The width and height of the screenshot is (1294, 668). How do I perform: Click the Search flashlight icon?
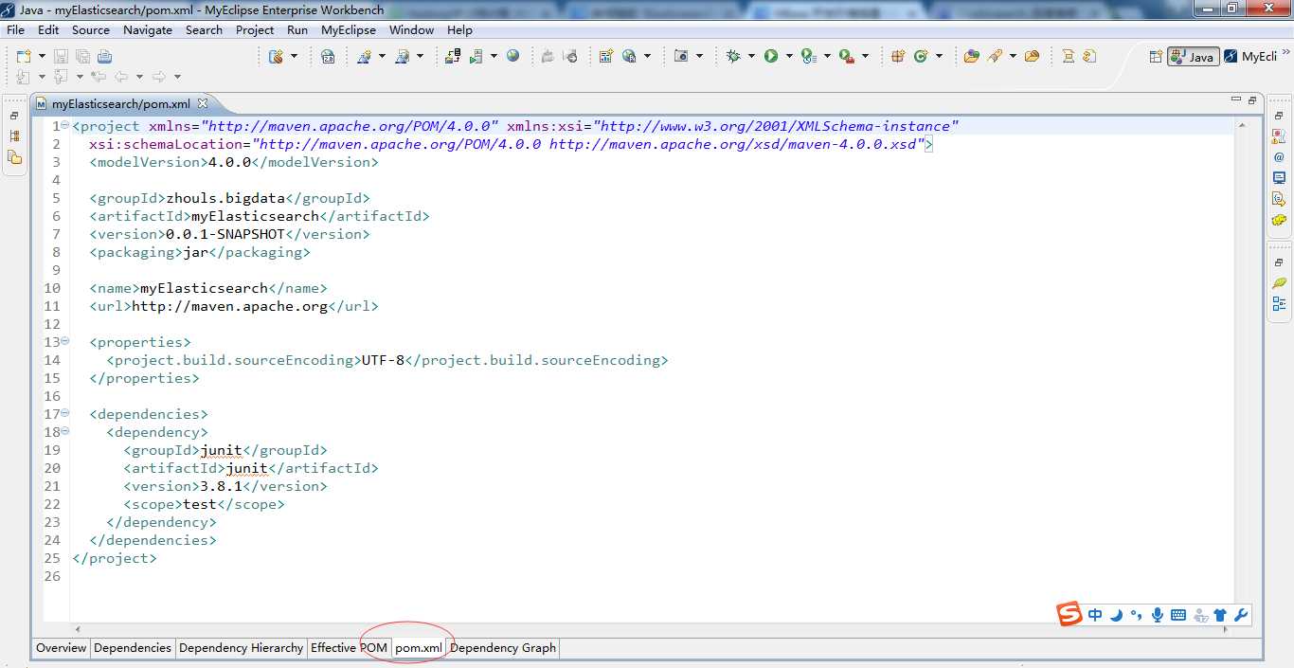[995, 57]
